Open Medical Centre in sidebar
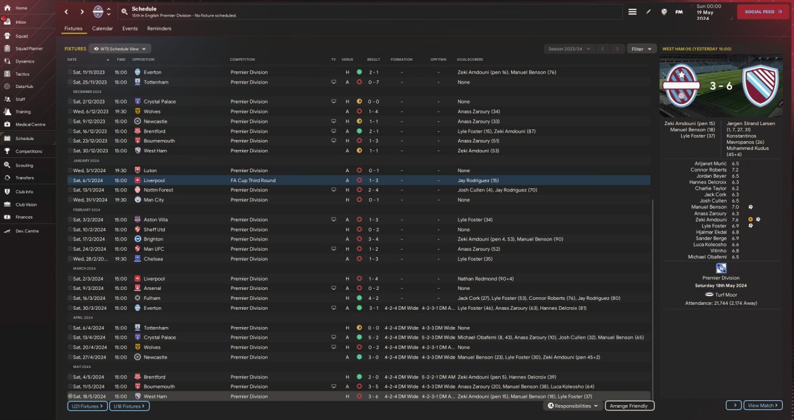The image size is (794, 420). [x=27, y=125]
